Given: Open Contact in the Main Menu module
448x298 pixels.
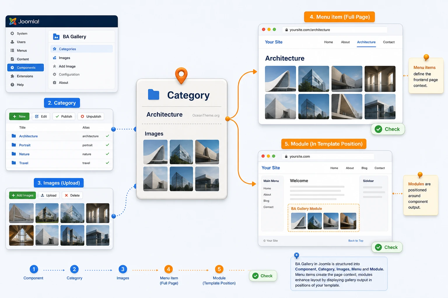Looking at the screenshot, I should pyautogui.click(x=268, y=207).
